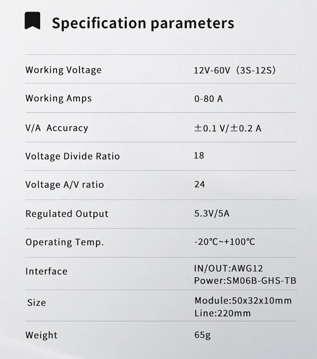The width and height of the screenshot is (317, 359).
Task: Click the 0-80 A value
Action: pos(208,99)
